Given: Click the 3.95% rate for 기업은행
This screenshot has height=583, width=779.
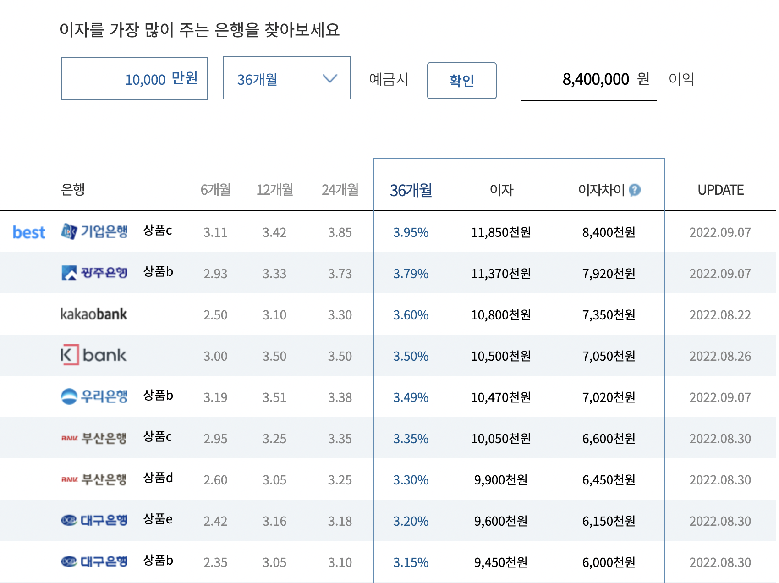Looking at the screenshot, I should tap(411, 232).
